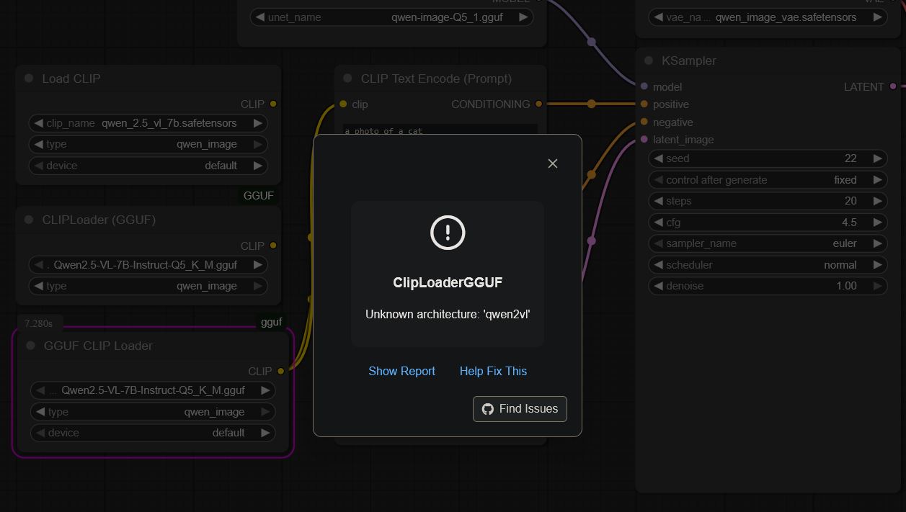Open GGUF CLIP Loader device dropdown
Image resolution: width=906 pixels, height=512 pixels.
click(153, 433)
